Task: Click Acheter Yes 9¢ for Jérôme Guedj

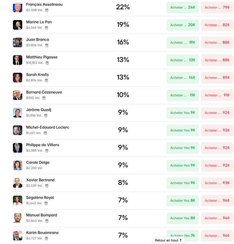Action: click(x=183, y=113)
